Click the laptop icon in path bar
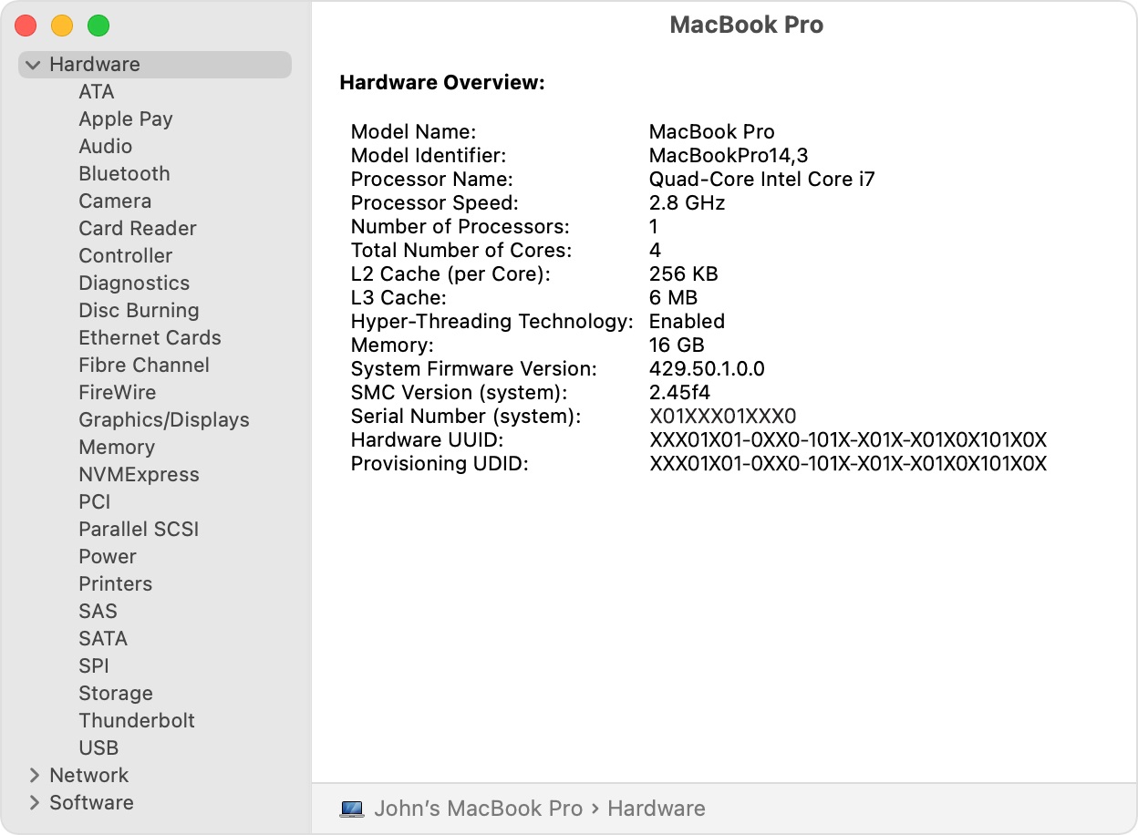 [x=352, y=809]
